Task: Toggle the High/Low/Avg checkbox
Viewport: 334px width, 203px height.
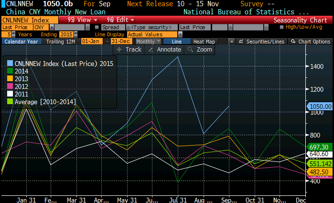Action: coord(282,28)
